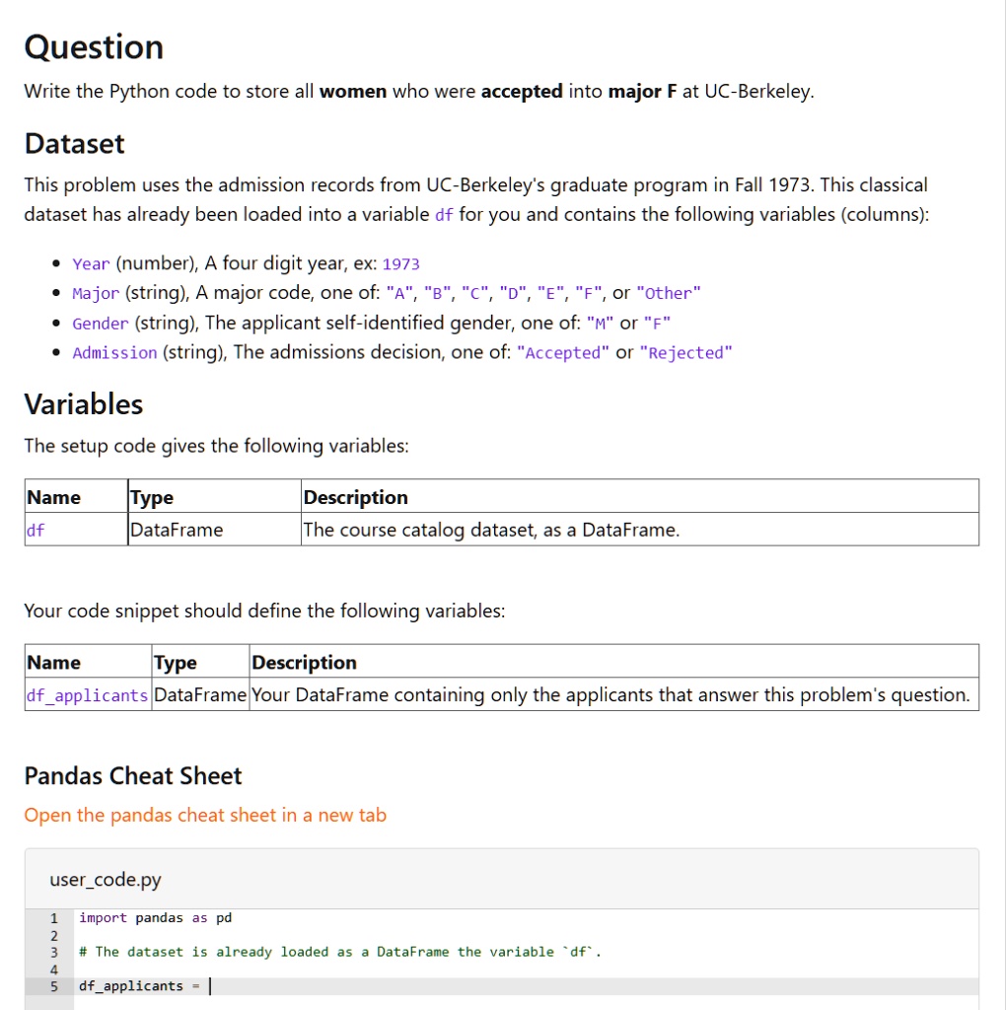Click the empty line 4 in code editor
Screen dimensions: 1006x1010
coord(527,970)
